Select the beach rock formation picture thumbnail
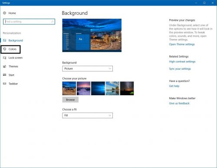Viewport: 217px width, 168px height. pyautogui.click(x=112, y=88)
